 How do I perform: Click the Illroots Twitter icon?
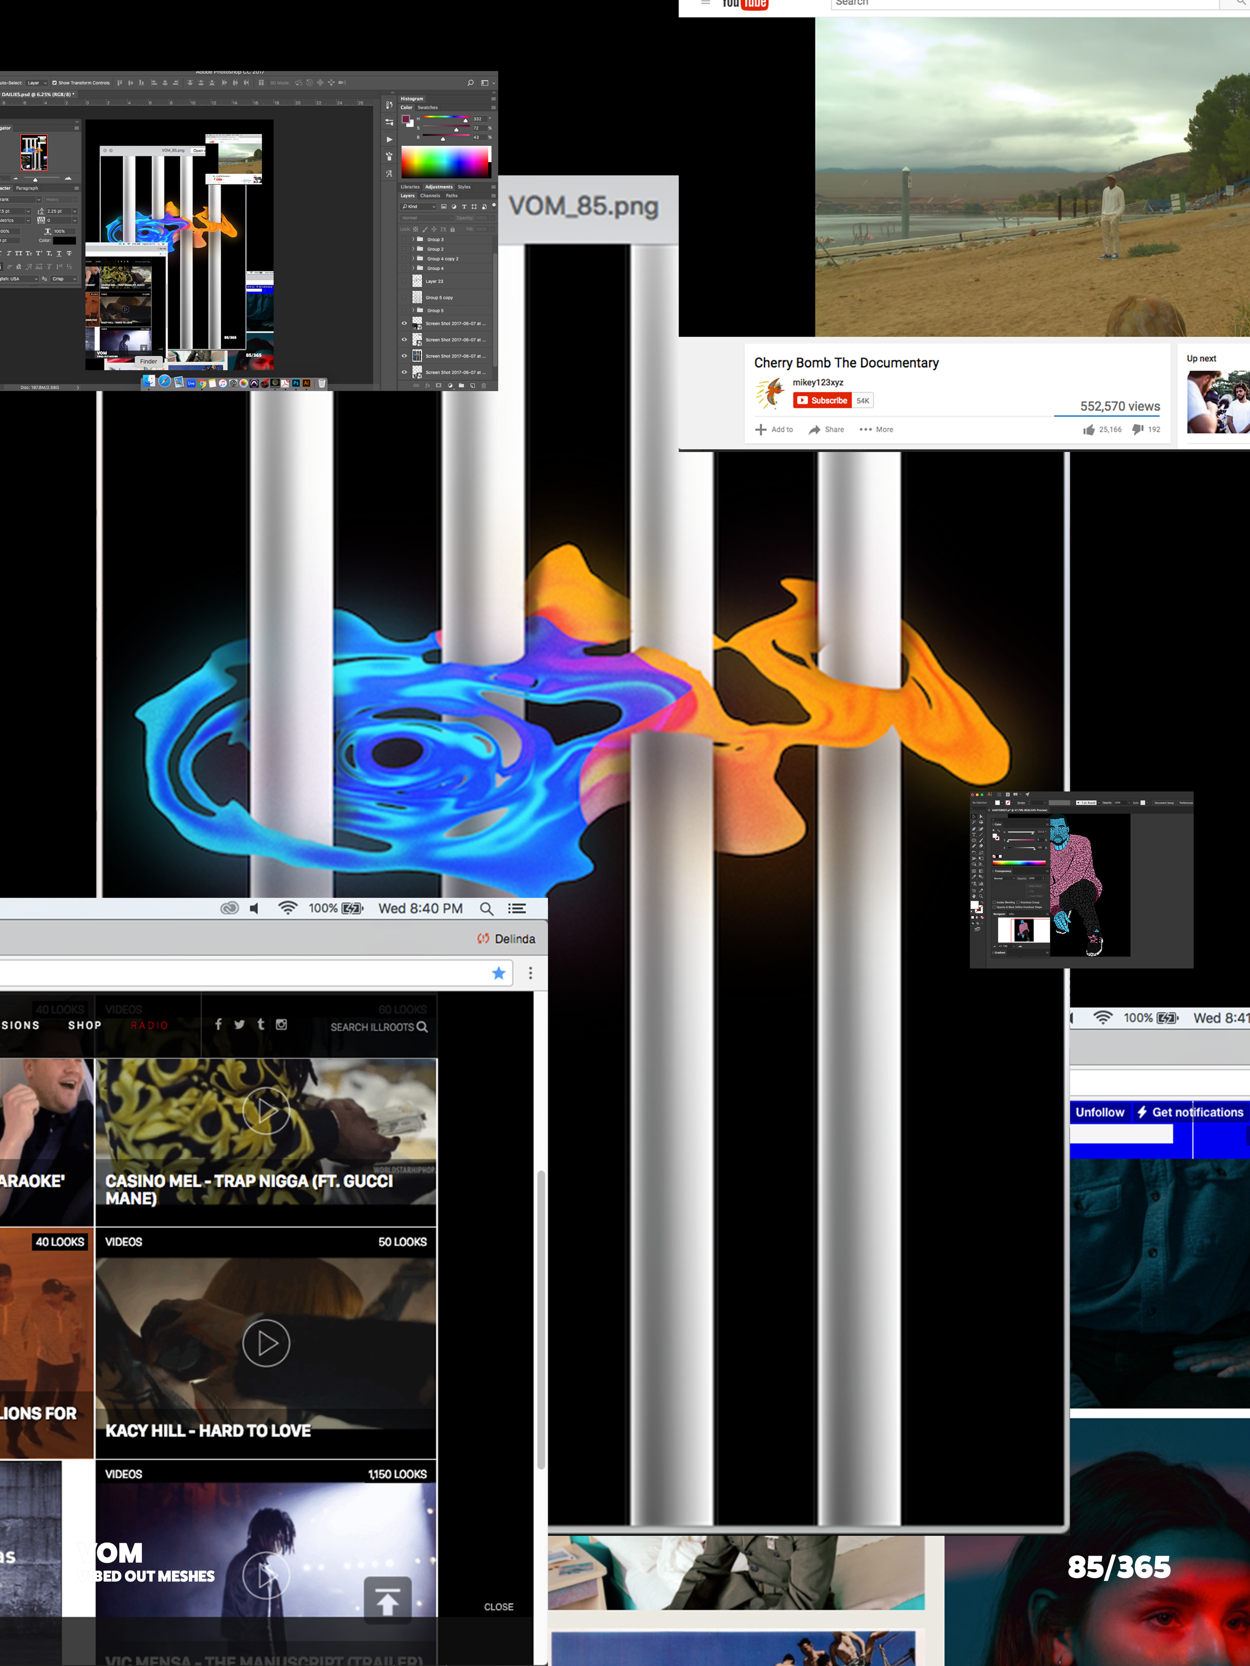tap(239, 1024)
